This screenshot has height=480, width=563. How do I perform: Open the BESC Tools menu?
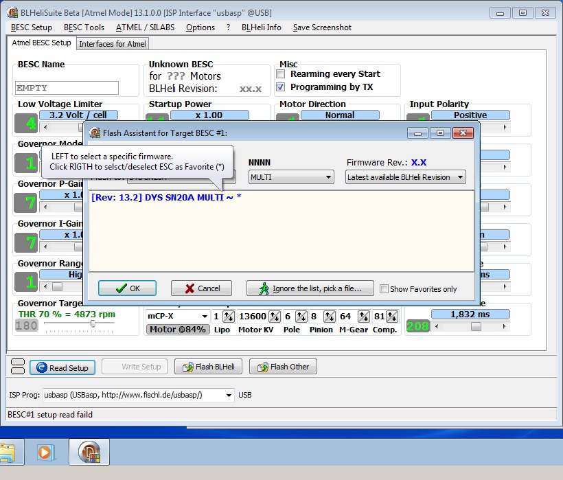click(84, 27)
